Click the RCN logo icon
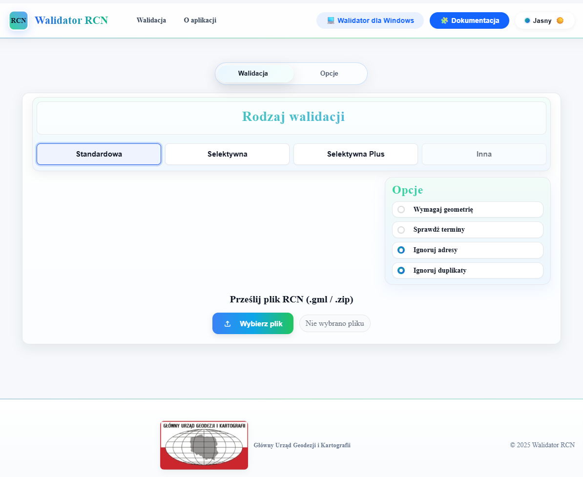583x477 pixels. 19,20
